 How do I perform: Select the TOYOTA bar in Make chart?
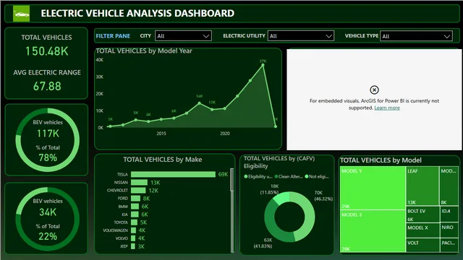134,222
